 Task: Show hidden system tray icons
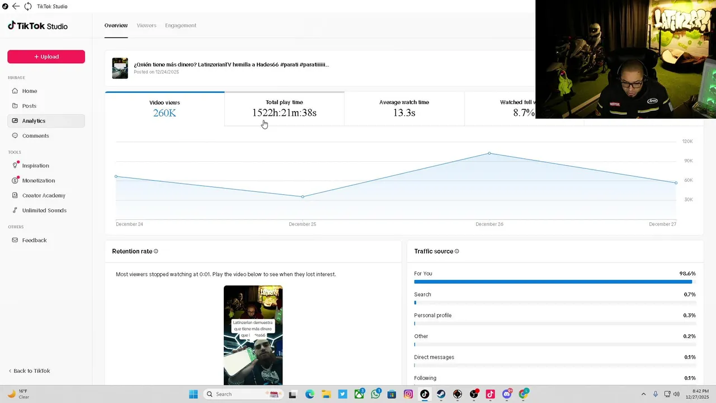(x=643, y=394)
